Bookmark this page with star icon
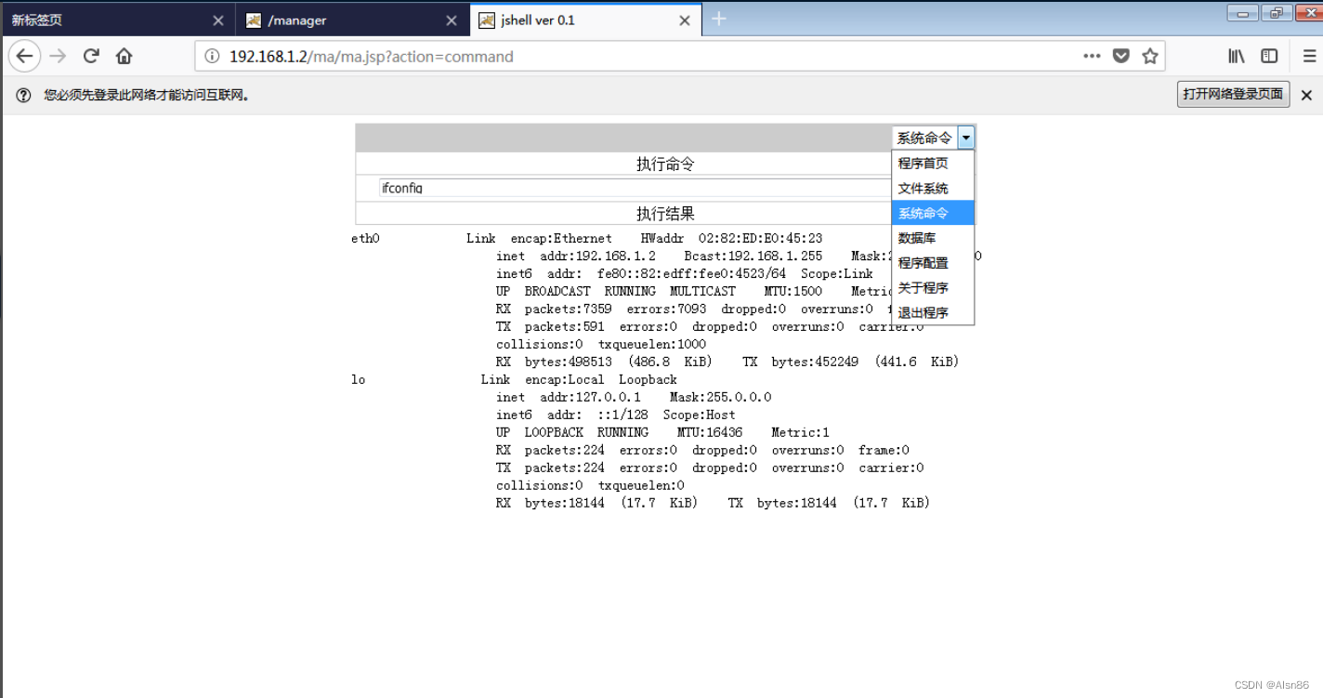1323x698 pixels. (x=1150, y=56)
